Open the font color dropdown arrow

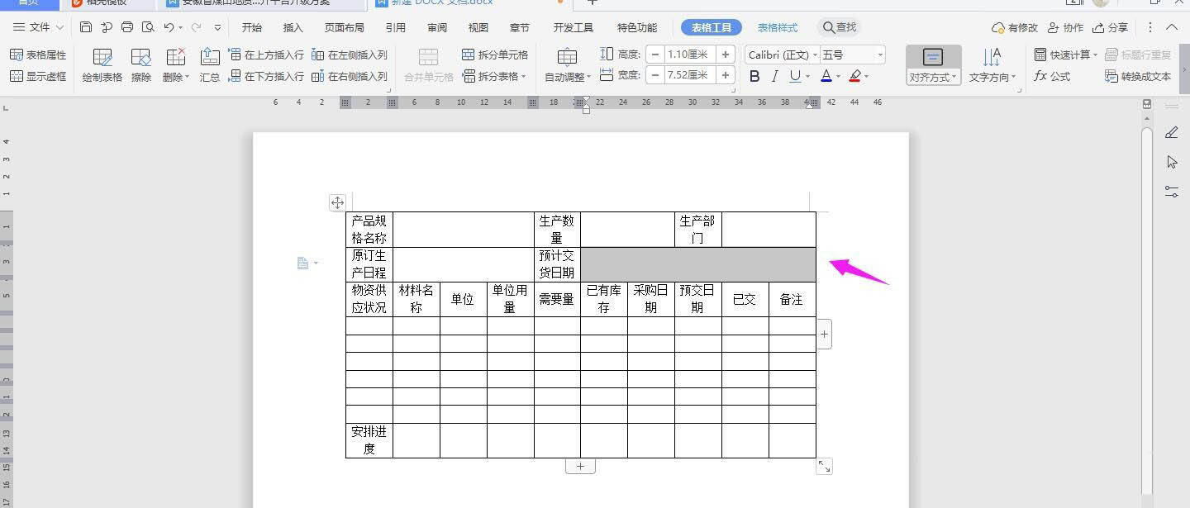(838, 77)
